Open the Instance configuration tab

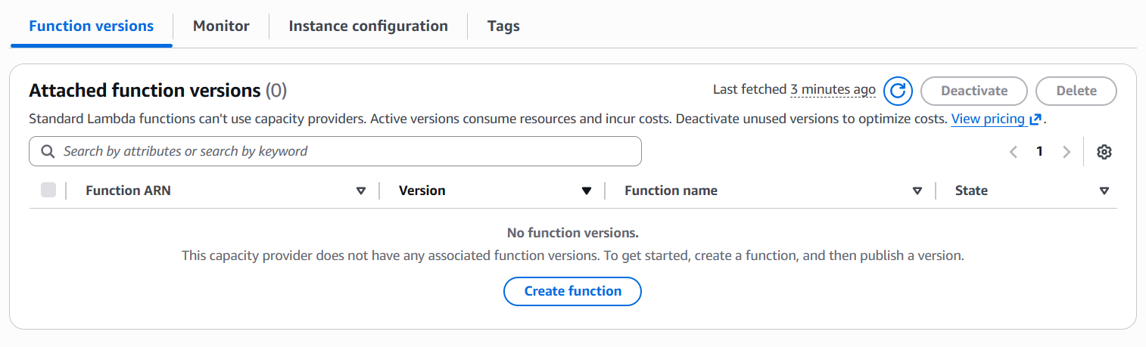tap(368, 26)
